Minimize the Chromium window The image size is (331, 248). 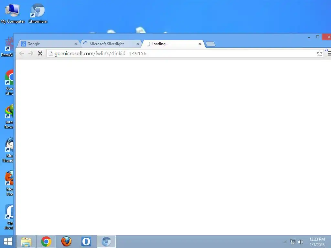[309, 37]
